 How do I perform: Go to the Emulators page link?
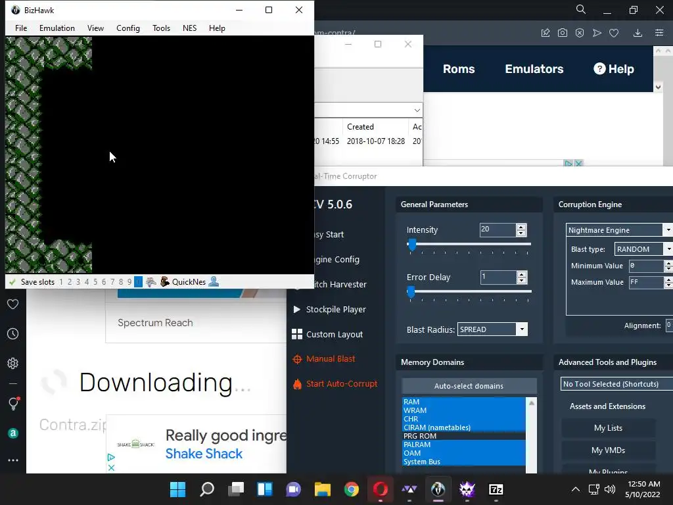pos(534,69)
